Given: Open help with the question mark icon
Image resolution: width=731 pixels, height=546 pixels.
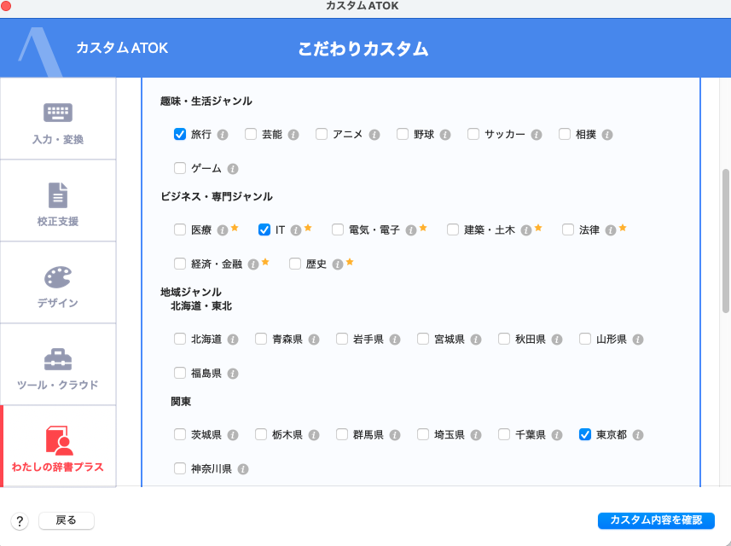Looking at the screenshot, I should point(20,520).
